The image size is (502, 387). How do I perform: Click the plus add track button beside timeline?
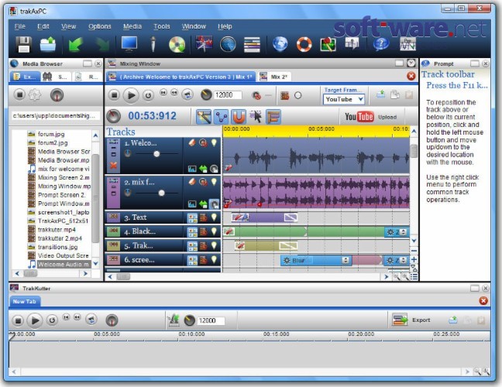click(x=414, y=259)
